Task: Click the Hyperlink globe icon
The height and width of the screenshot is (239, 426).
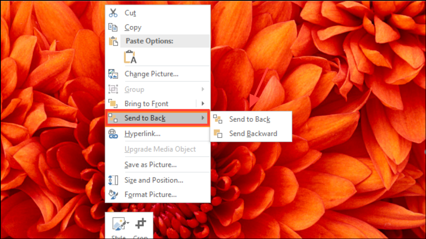Action: (113, 134)
